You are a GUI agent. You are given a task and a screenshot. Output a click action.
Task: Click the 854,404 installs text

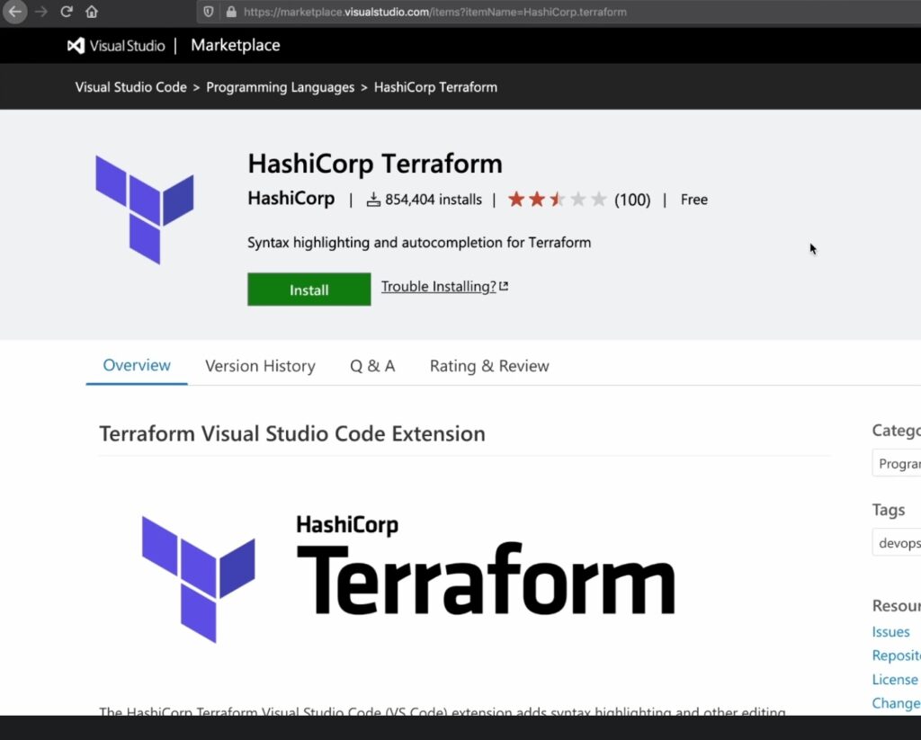click(x=434, y=200)
